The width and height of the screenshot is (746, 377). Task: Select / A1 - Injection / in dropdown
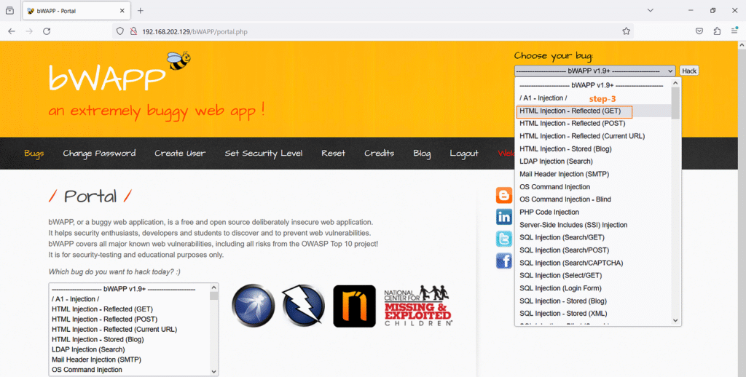(x=593, y=98)
